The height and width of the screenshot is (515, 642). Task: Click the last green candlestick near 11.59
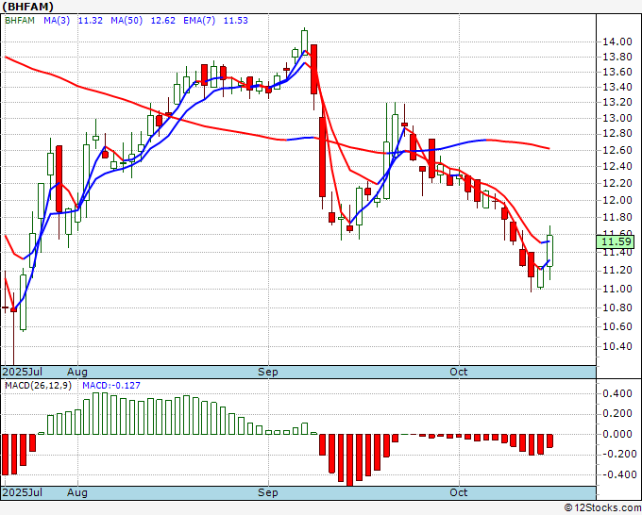coord(550,250)
